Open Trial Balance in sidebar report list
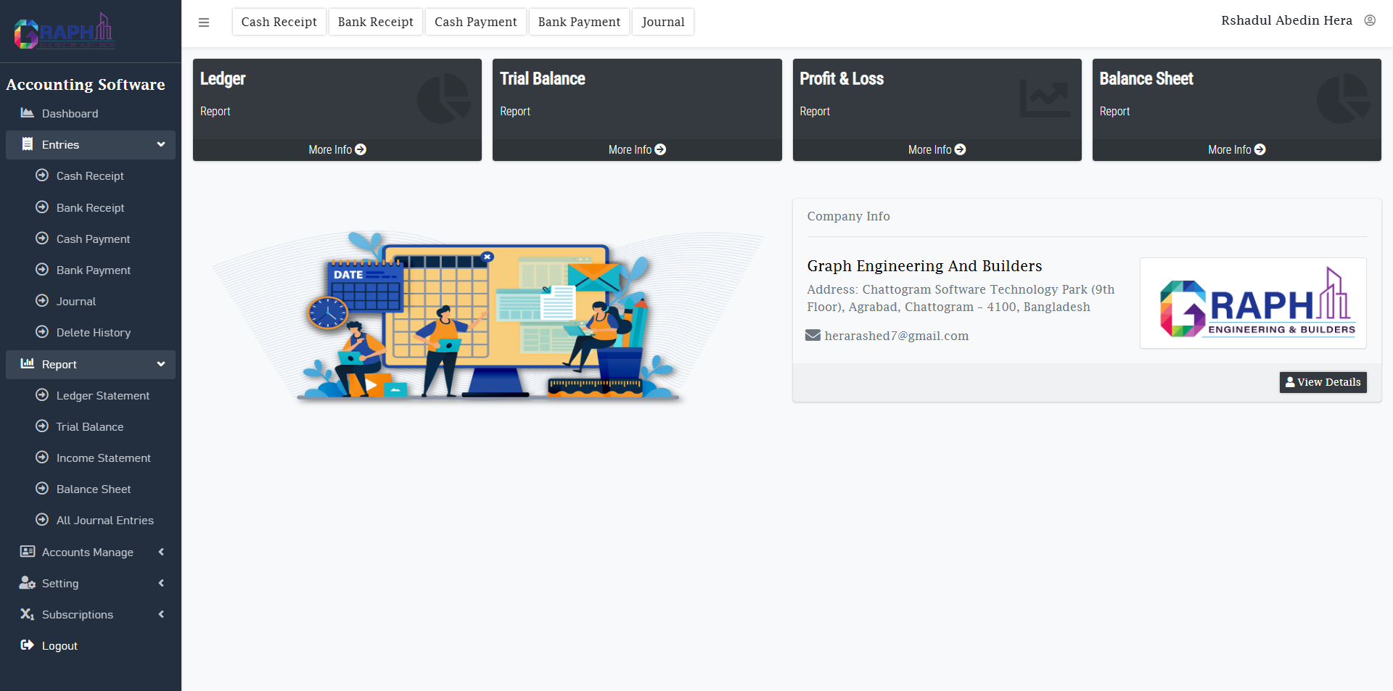 click(90, 427)
